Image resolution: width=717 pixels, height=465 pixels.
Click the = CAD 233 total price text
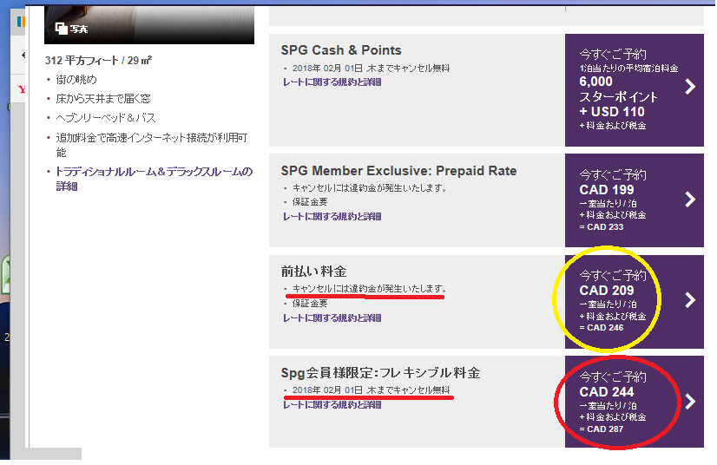coord(602,227)
